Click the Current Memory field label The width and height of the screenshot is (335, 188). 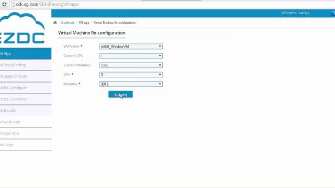tap(77, 65)
